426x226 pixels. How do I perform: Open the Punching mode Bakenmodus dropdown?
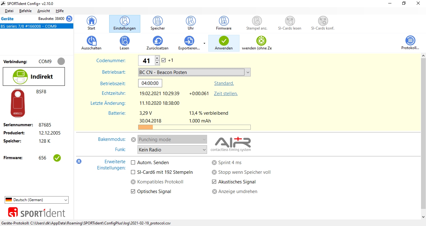point(172,140)
